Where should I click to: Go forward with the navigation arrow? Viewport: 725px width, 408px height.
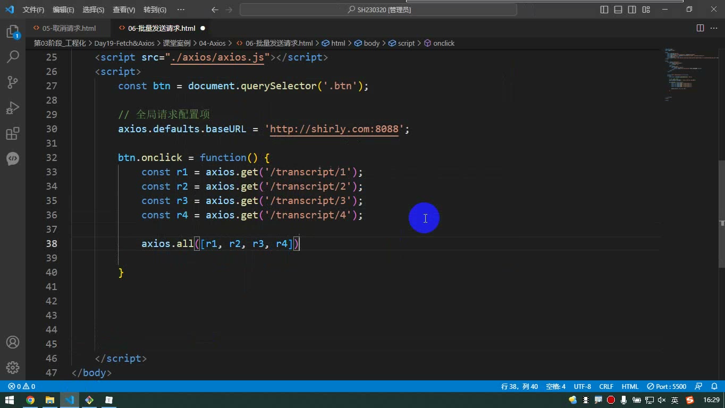click(x=229, y=10)
